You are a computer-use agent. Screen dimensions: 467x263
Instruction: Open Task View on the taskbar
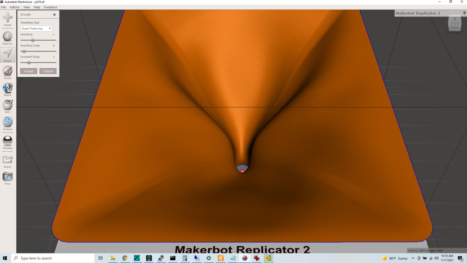click(101, 258)
